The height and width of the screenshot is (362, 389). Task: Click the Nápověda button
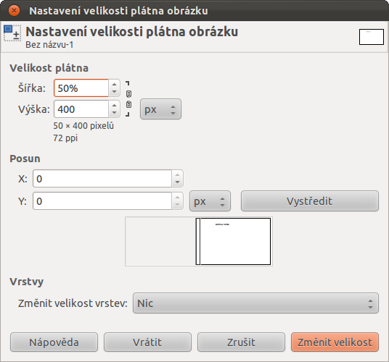[x=54, y=342]
